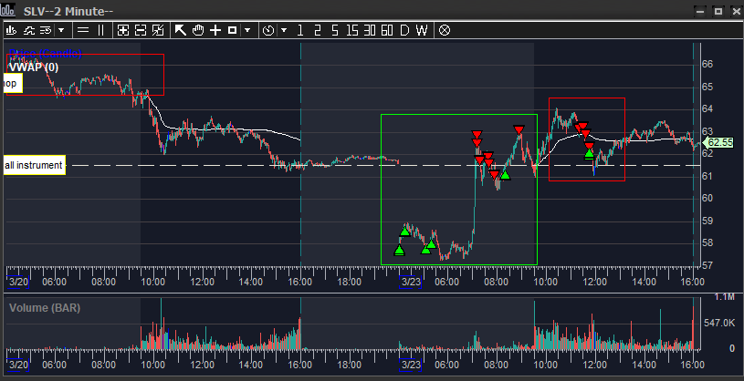
Task: Click the 3/20 date marker on price axis
Action: [18, 282]
